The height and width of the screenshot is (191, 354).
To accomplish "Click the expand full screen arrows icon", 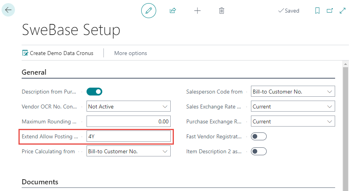I will coord(343,11).
